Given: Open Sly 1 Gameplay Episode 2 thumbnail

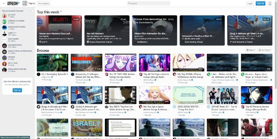Looking at the screenshot, I should coord(52,62).
